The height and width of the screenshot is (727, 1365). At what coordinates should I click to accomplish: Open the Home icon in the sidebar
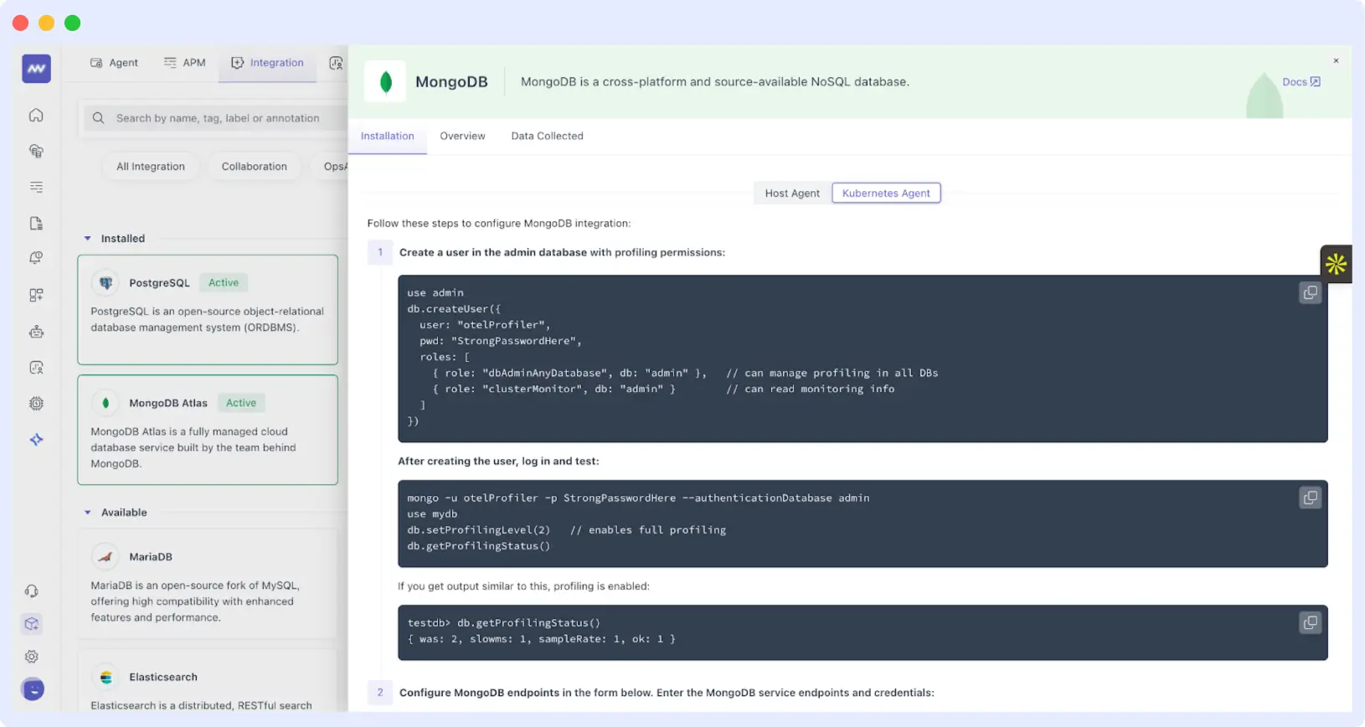coord(36,115)
